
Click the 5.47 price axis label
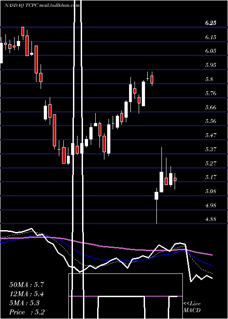coord(211,135)
